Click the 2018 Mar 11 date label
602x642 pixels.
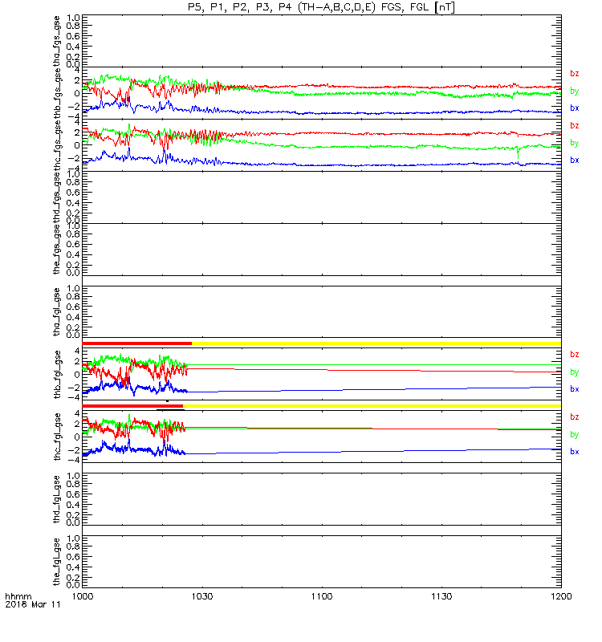click(33, 605)
